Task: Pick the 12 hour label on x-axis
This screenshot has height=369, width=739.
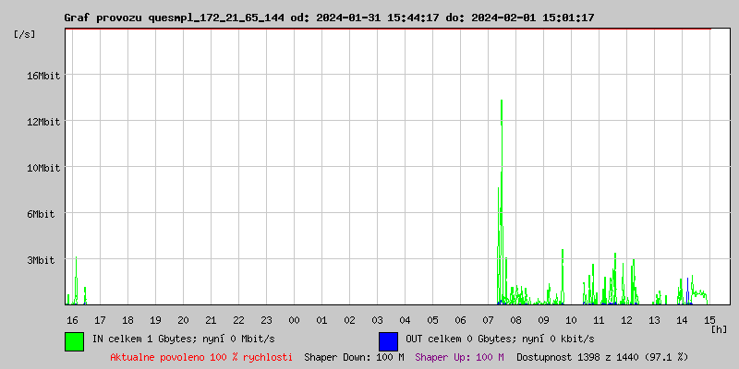Action: (x=626, y=320)
